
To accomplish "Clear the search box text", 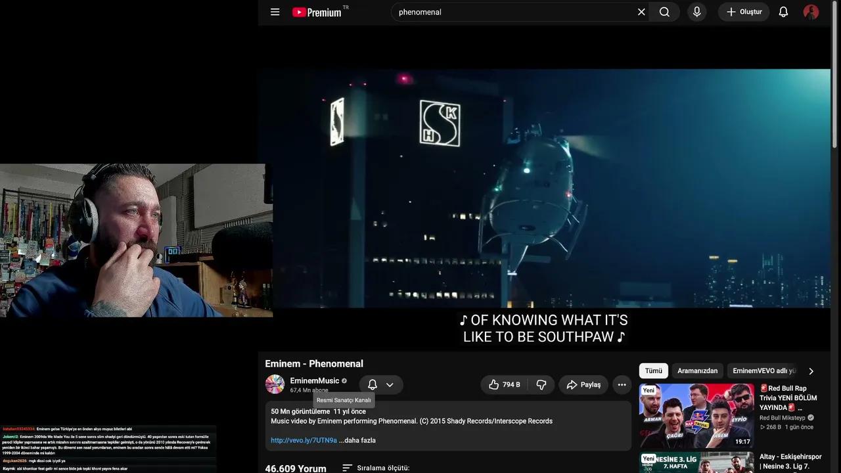I will (x=641, y=12).
